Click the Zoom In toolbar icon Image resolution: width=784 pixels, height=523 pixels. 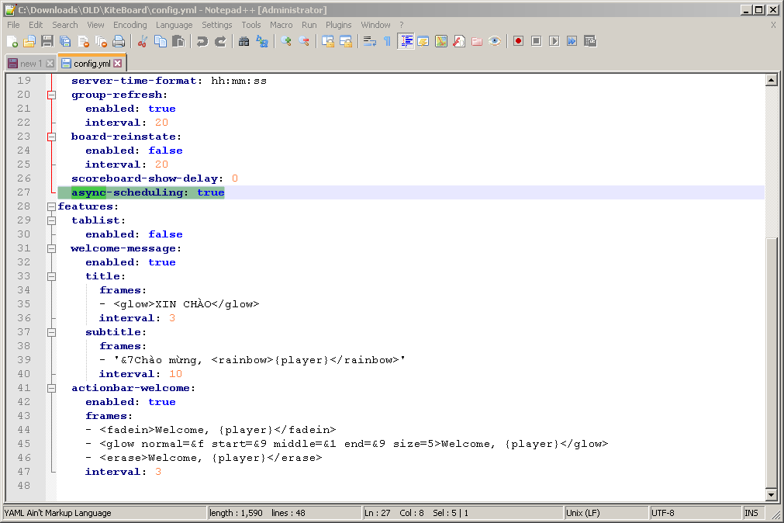tap(286, 41)
